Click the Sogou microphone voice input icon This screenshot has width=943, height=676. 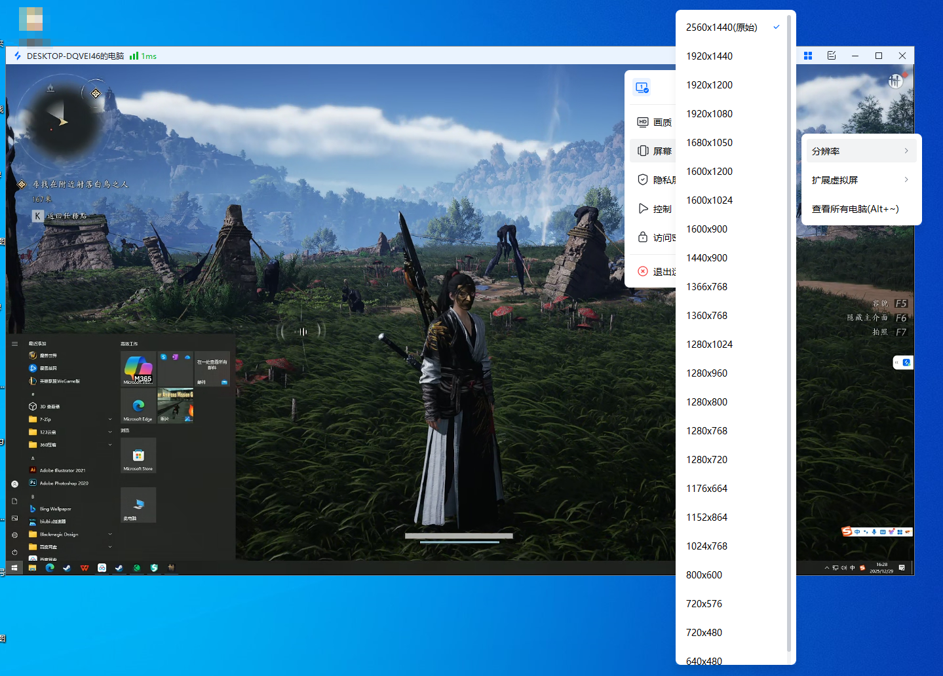click(874, 531)
